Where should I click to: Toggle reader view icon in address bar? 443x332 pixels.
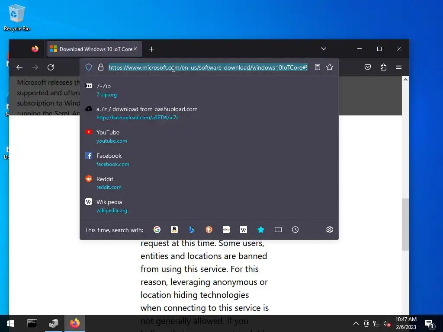click(x=318, y=67)
